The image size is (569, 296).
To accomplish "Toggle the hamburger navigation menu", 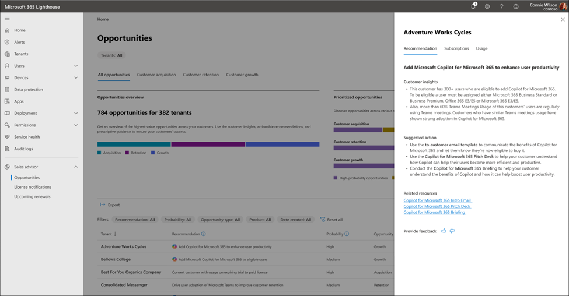I will click(x=7, y=19).
